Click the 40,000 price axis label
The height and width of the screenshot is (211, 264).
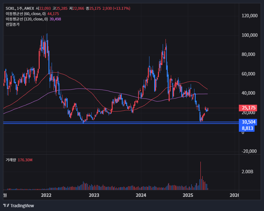point(248,93)
